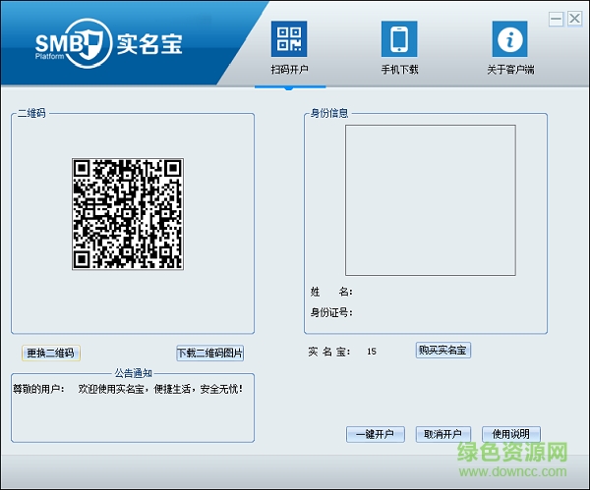Click the empty ID photo box
590x490 pixels.
tap(431, 200)
